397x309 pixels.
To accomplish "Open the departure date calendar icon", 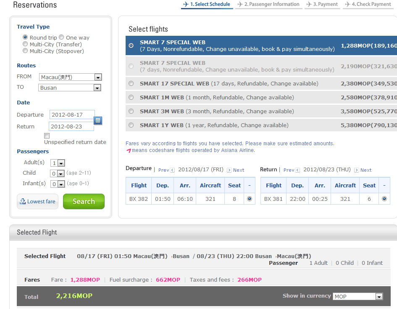I will 98,120.
